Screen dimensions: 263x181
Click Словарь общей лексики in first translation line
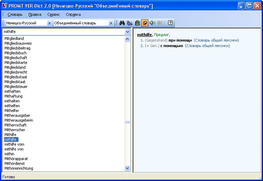(217, 40)
